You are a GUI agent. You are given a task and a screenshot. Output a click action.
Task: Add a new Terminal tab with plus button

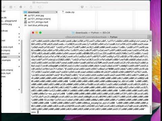(150, 37)
